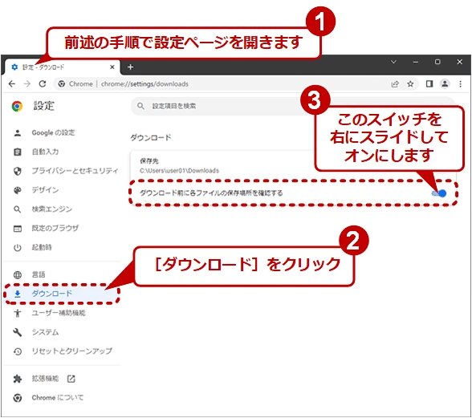Click the magnifier icon in settings search

click(140, 106)
